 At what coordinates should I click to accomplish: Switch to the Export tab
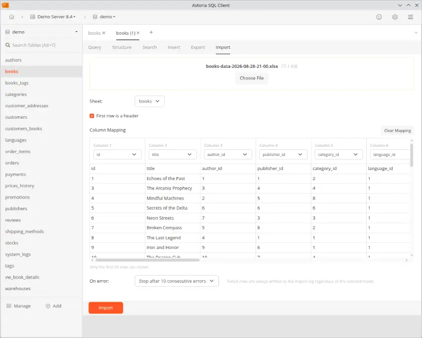(198, 47)
